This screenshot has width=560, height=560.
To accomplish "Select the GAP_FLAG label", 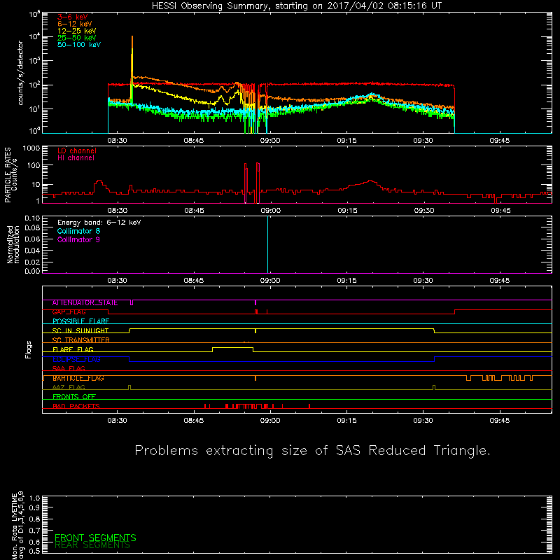I will pos(69,312).
